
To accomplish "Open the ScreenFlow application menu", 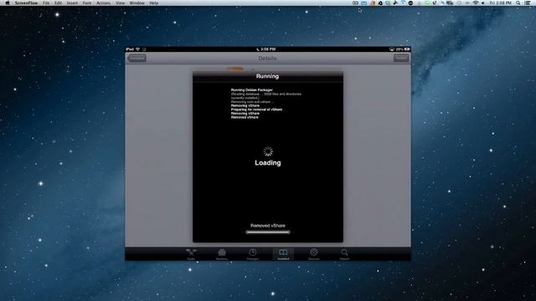I will (26, 3).
